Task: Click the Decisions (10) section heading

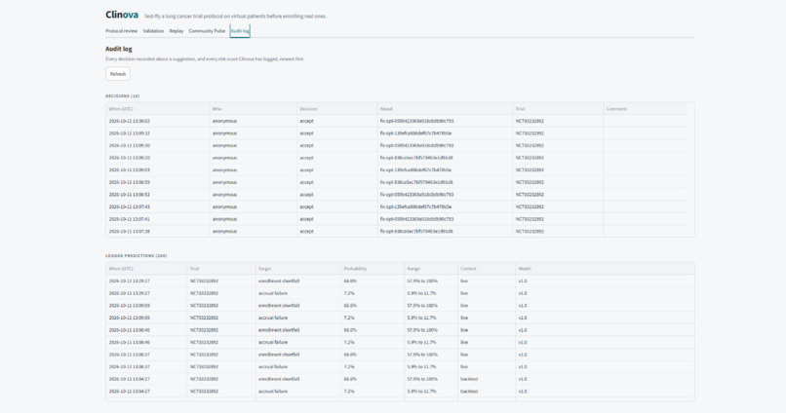Action: 122,96
